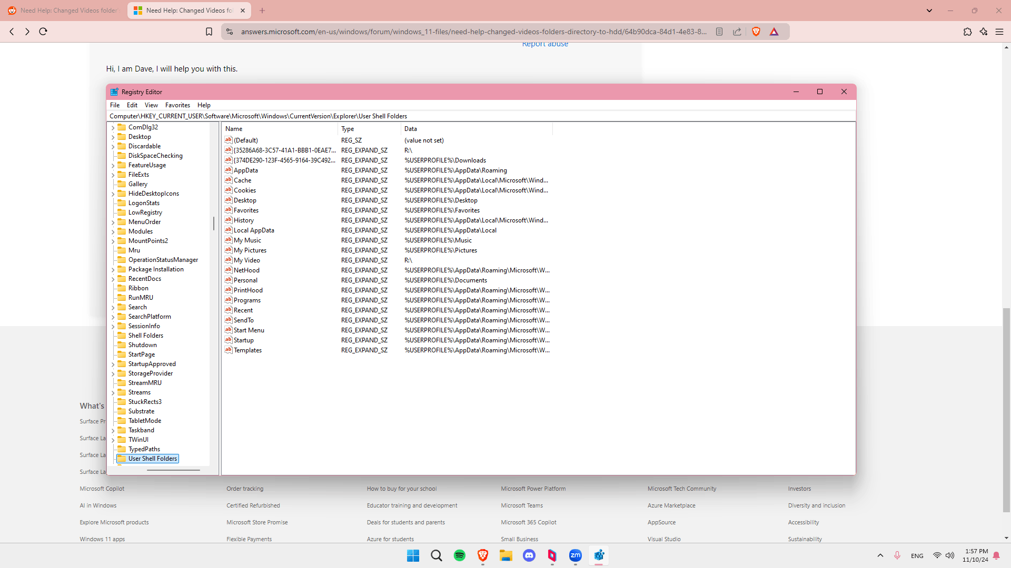This screenshot has width=1011, height=568.
Task: Open a new browser tab with plus
Action: [x=262, y=11]
